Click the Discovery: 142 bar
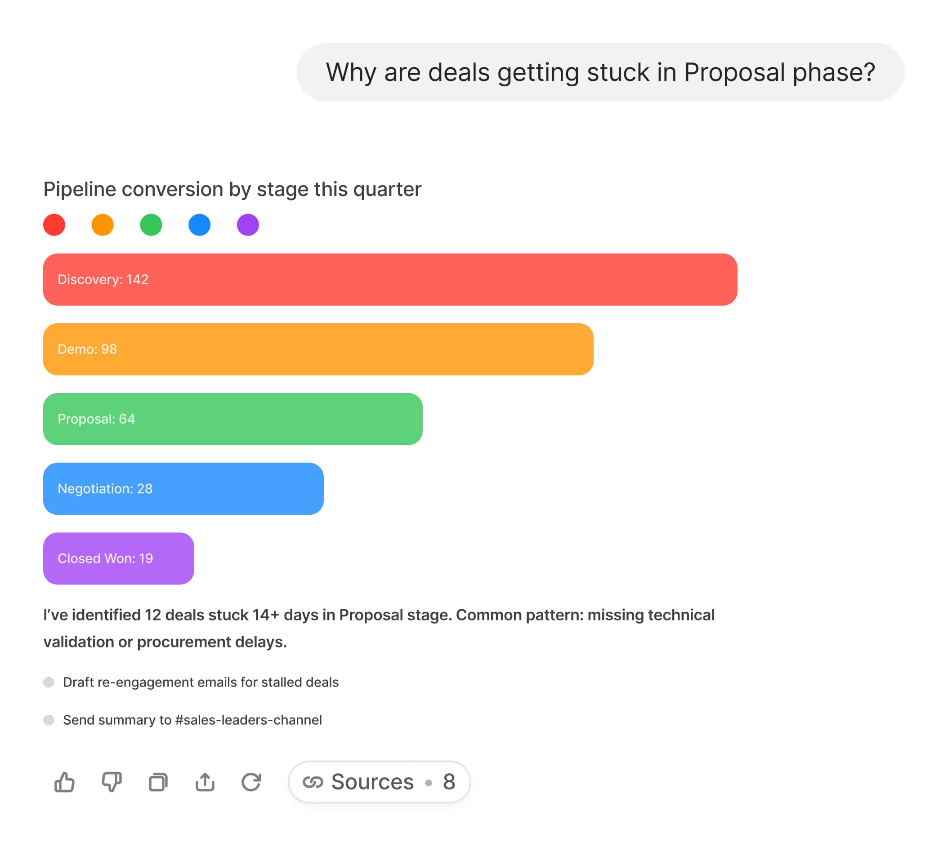This screenshot has width=948, height=847. [x=390, y=279]
